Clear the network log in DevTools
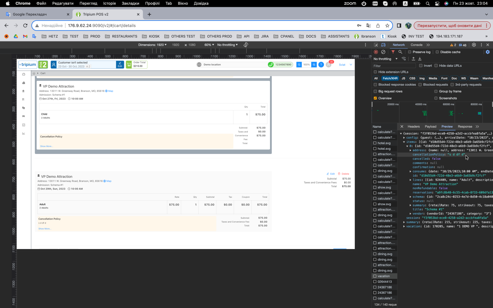This screenshot has width=493, height=308. pos(383,52)
